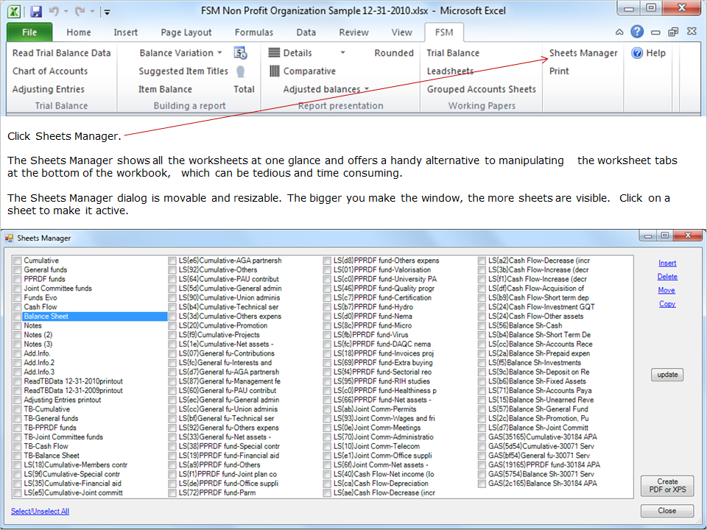Screen dimensions: 707x530
Task: Click the FSM Help circle icon
Action: 637,53
